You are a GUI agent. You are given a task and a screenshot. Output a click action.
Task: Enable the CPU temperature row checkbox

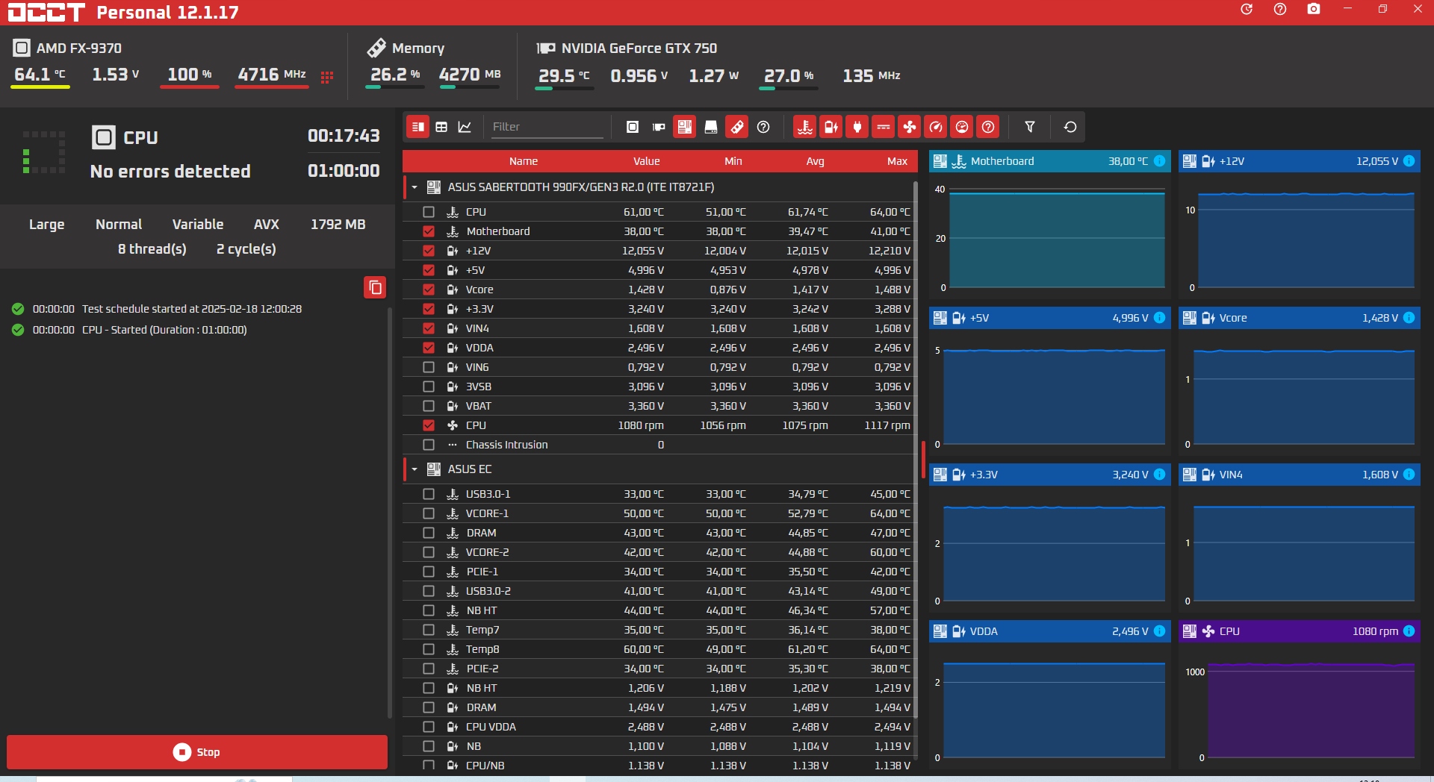(429, 212)
